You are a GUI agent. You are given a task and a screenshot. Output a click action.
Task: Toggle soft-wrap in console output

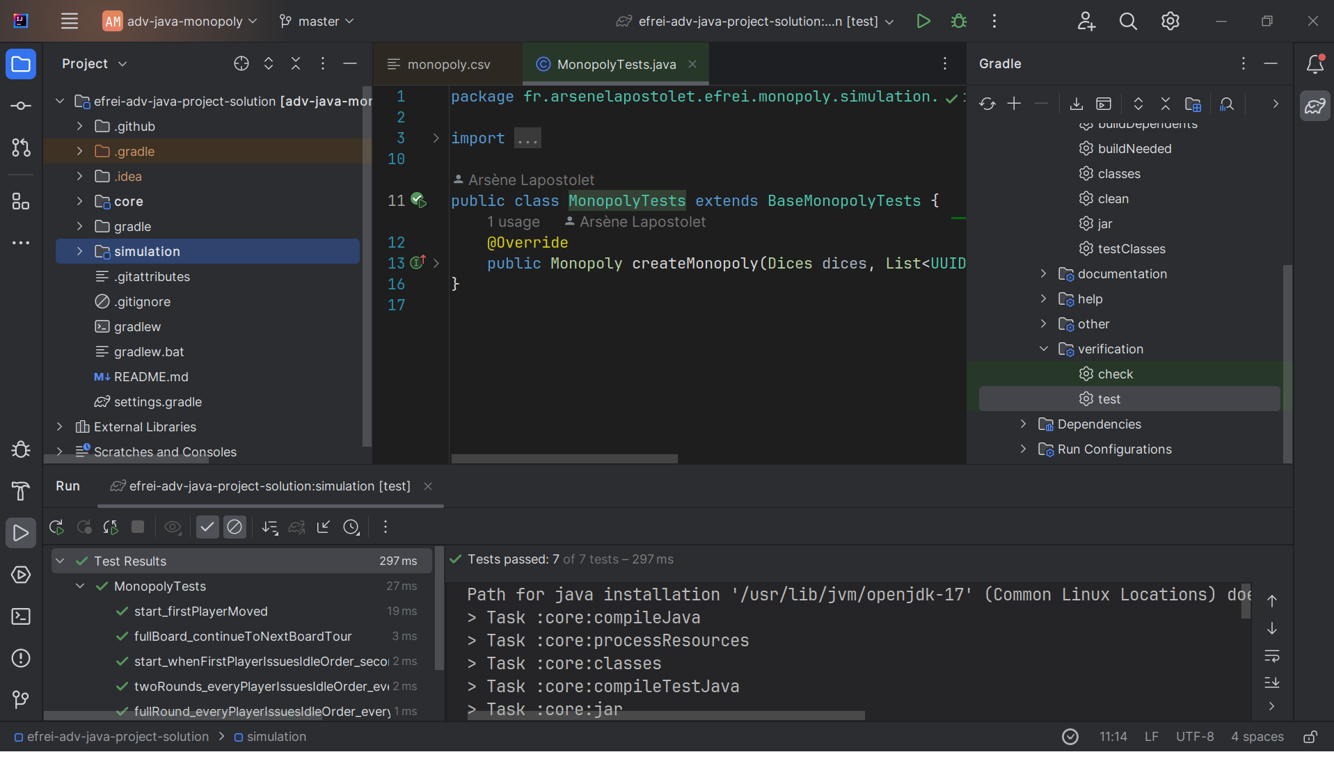[x=1272, y=655]
